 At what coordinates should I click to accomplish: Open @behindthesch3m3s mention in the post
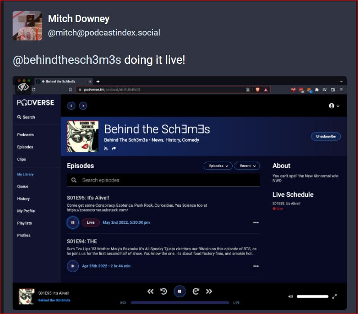(x=67, y=60)
